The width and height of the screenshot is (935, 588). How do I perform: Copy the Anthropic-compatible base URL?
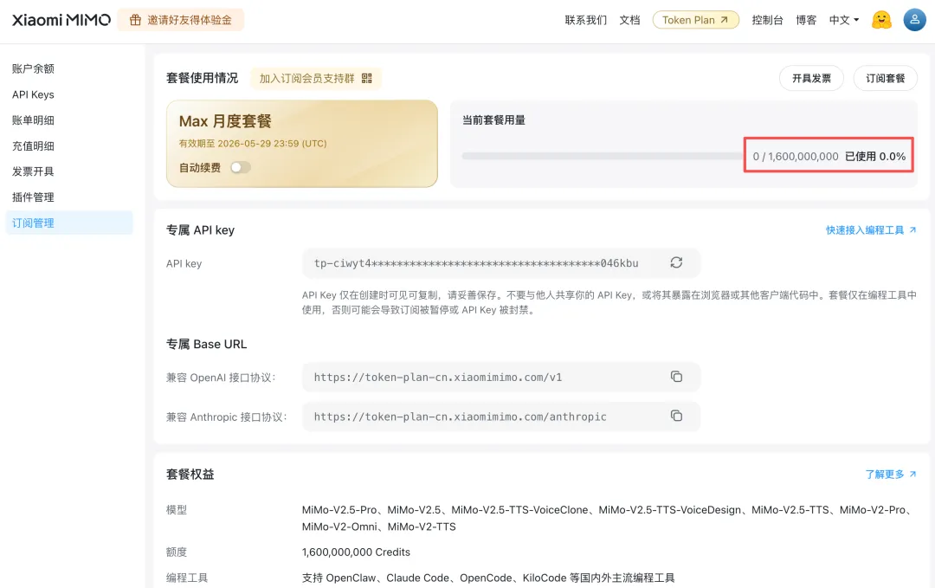click(676, 416)
